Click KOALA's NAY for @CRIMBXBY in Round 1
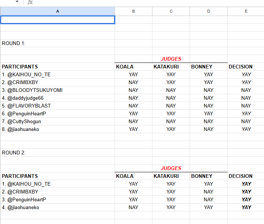Screen dimensions: 264x224 [x=133, y=83]
